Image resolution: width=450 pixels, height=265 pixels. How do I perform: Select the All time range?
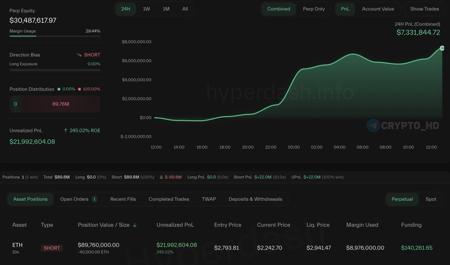click(x=185, y=9)
